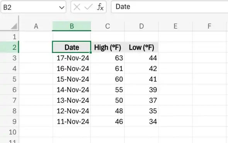Select row 5 header
Image resolution: width=228 pixels, height=143 pixels.
point(9,79)
